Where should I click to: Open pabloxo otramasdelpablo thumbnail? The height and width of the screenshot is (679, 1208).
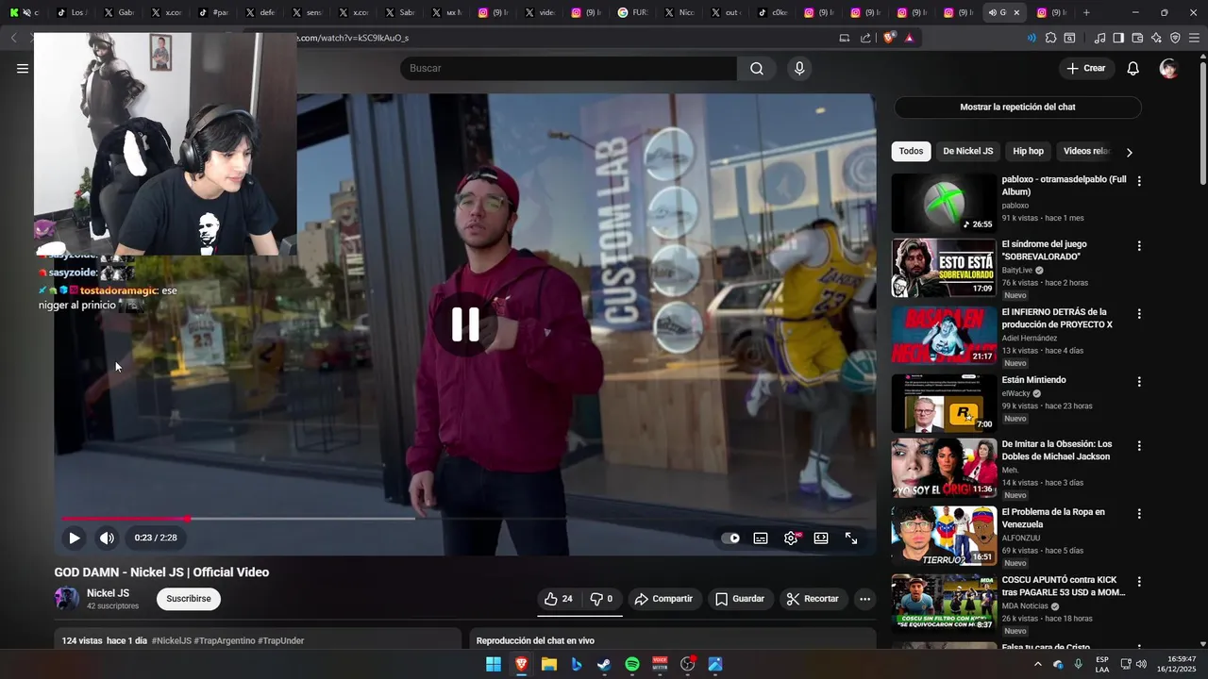[944, 203]
